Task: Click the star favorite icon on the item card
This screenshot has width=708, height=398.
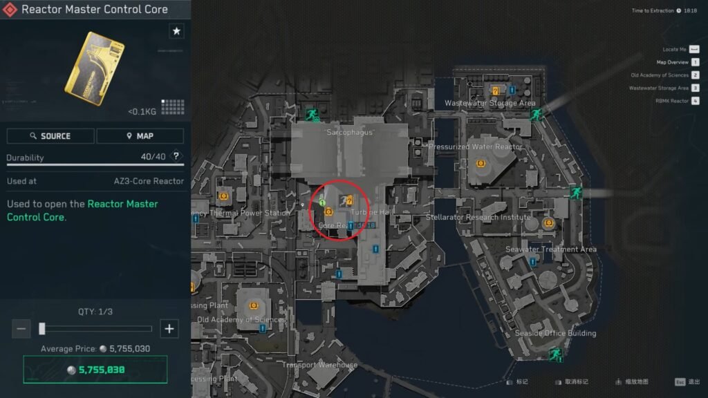Action: 176,31
